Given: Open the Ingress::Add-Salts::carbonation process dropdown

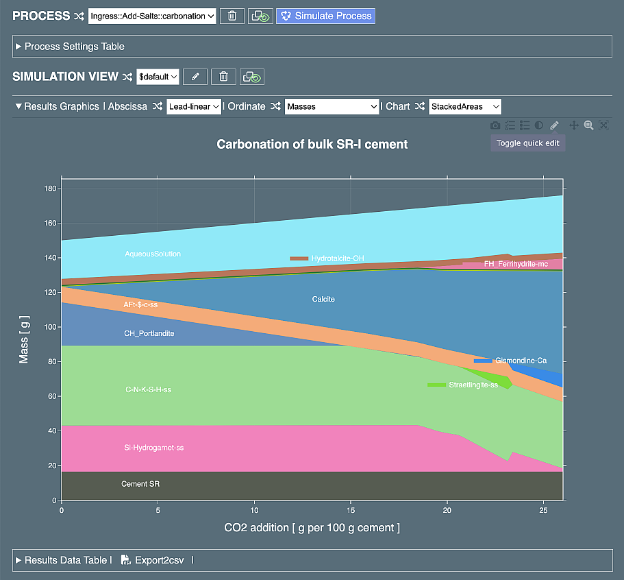Looking at the screenshot, I should tap(152, 16).
